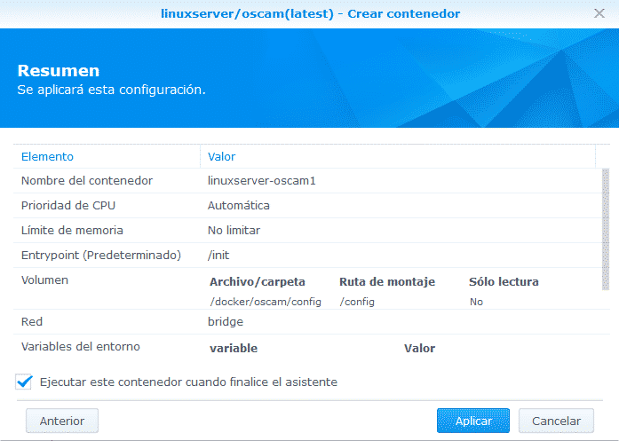This screenshot has height=441, width=619.
Task: Select the Nombre del contenedor row
Action: (x=87, y=181)
